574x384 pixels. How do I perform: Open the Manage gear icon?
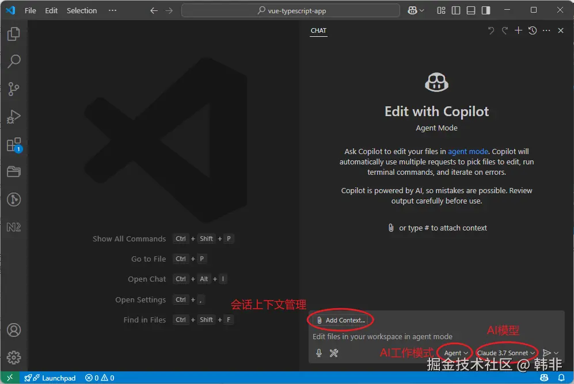click(14, 358)
